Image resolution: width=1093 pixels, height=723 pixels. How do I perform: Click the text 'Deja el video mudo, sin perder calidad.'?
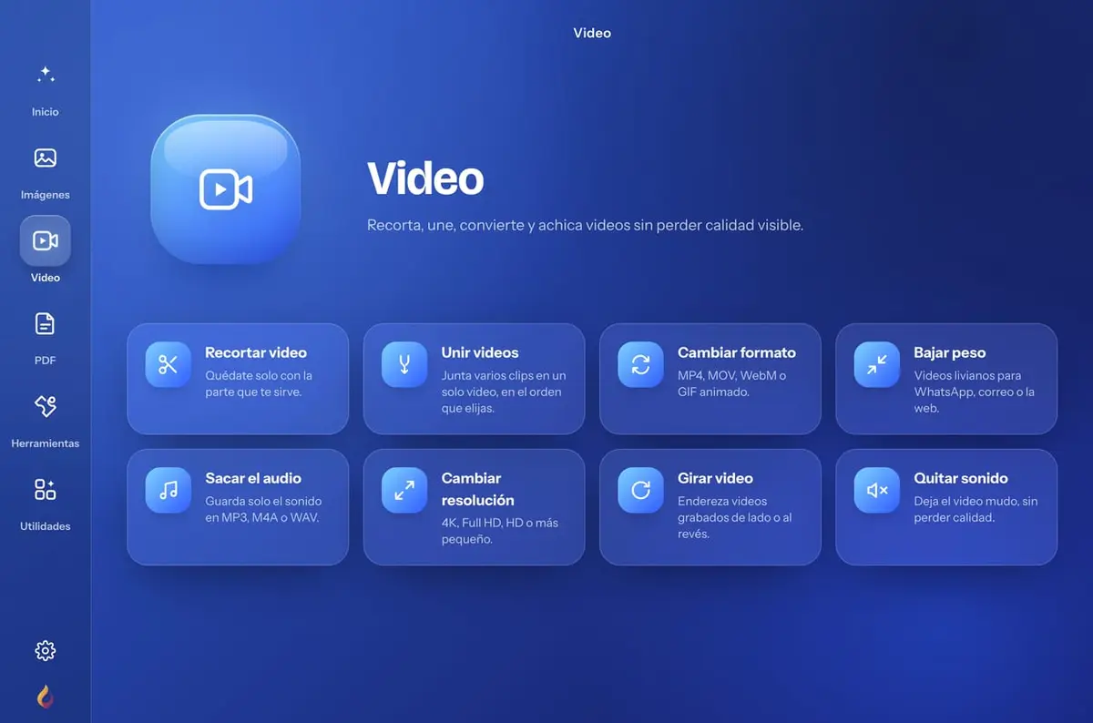coord(976,509)
